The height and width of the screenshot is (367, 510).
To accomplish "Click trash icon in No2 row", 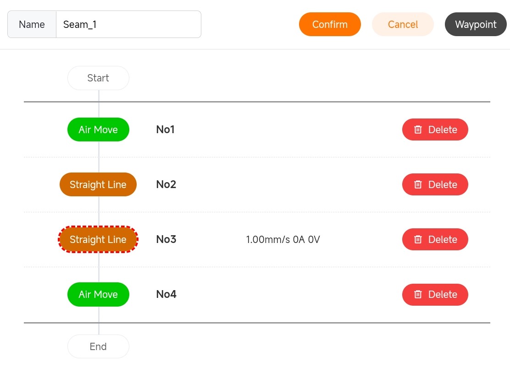I will click(x=418, y=185).
